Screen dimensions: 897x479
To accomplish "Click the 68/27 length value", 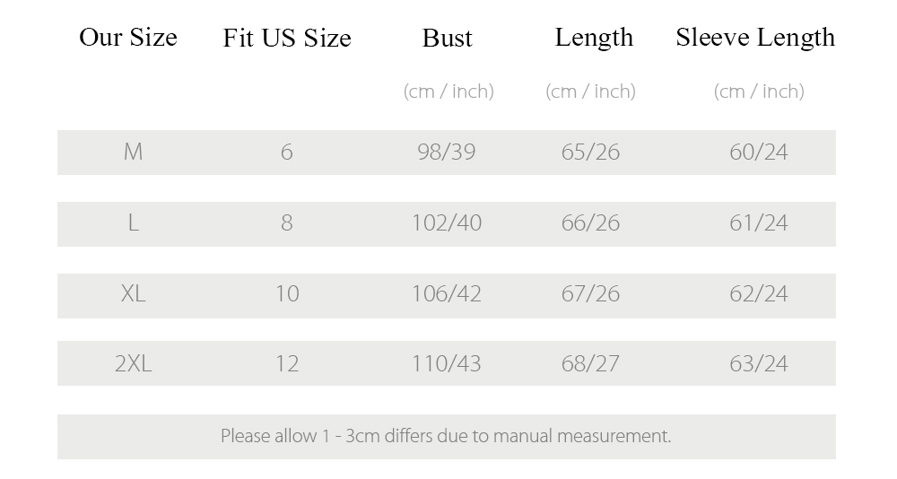I will coord(590,364).
